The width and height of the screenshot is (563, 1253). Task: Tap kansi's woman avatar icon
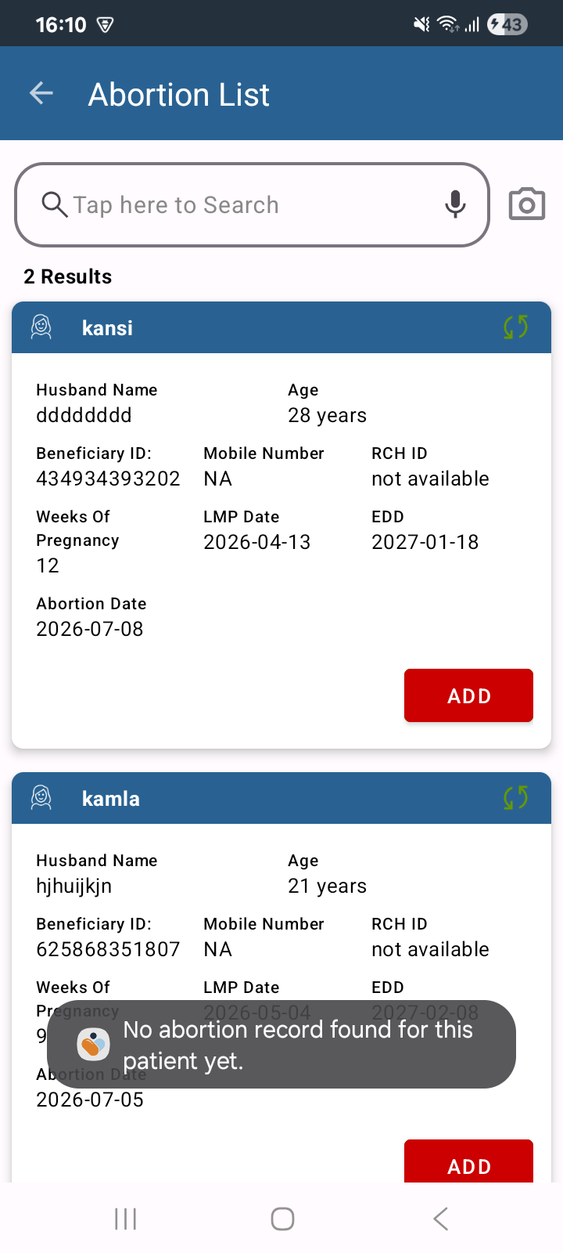pos(41,327)
